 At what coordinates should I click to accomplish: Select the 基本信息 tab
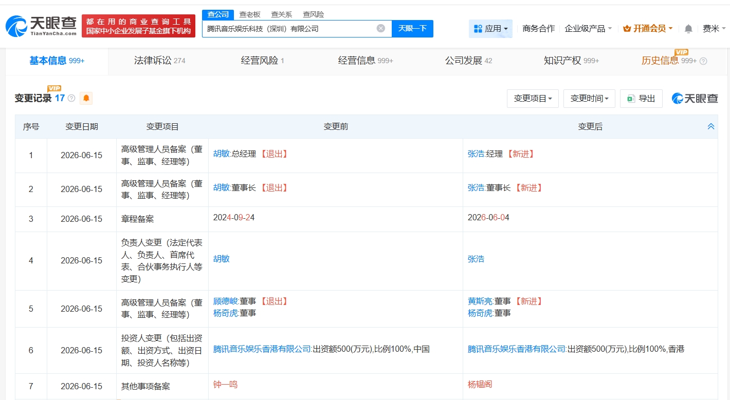(57, 61)
